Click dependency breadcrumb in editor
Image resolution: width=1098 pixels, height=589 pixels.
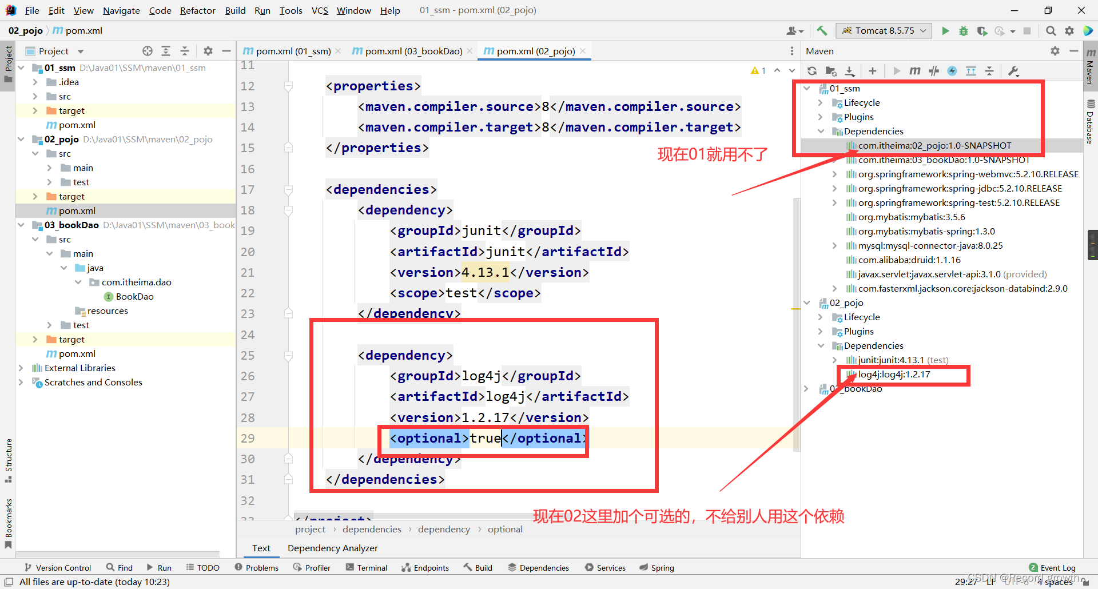(x=444, y=529)
